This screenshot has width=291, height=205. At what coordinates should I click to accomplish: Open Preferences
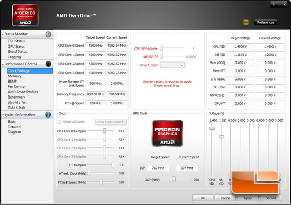[266, 22]
